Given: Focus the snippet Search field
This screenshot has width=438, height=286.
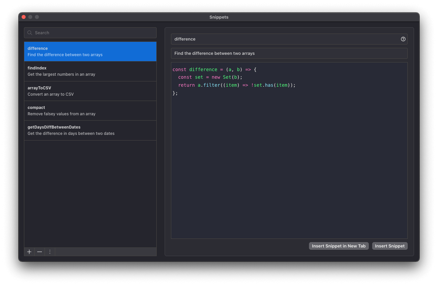Looking at the screenshot, I should (90, 33).
